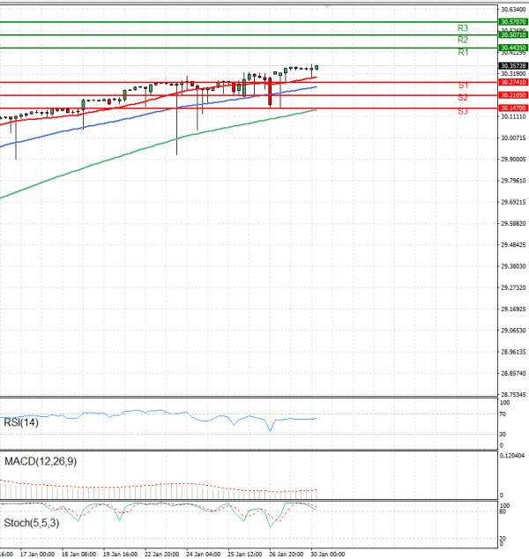Click the R2 resistance label
The width and height of the screenshot is (529, 559).
click(x=463, y=40)
